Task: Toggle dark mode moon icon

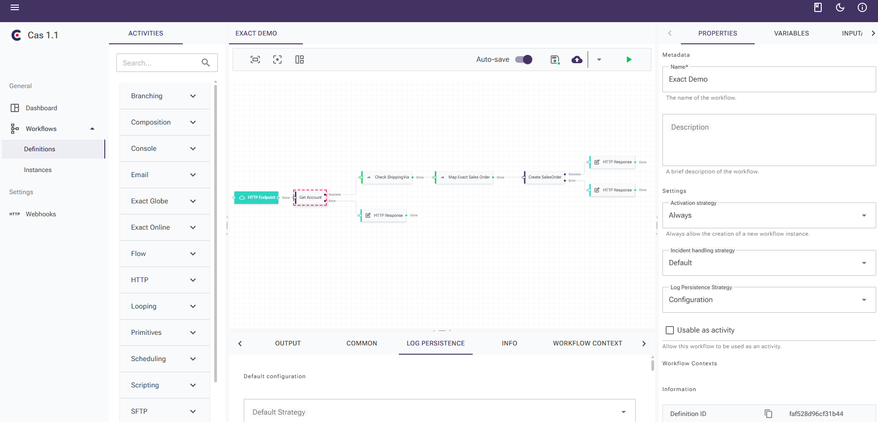Action: tap(840, 7)
